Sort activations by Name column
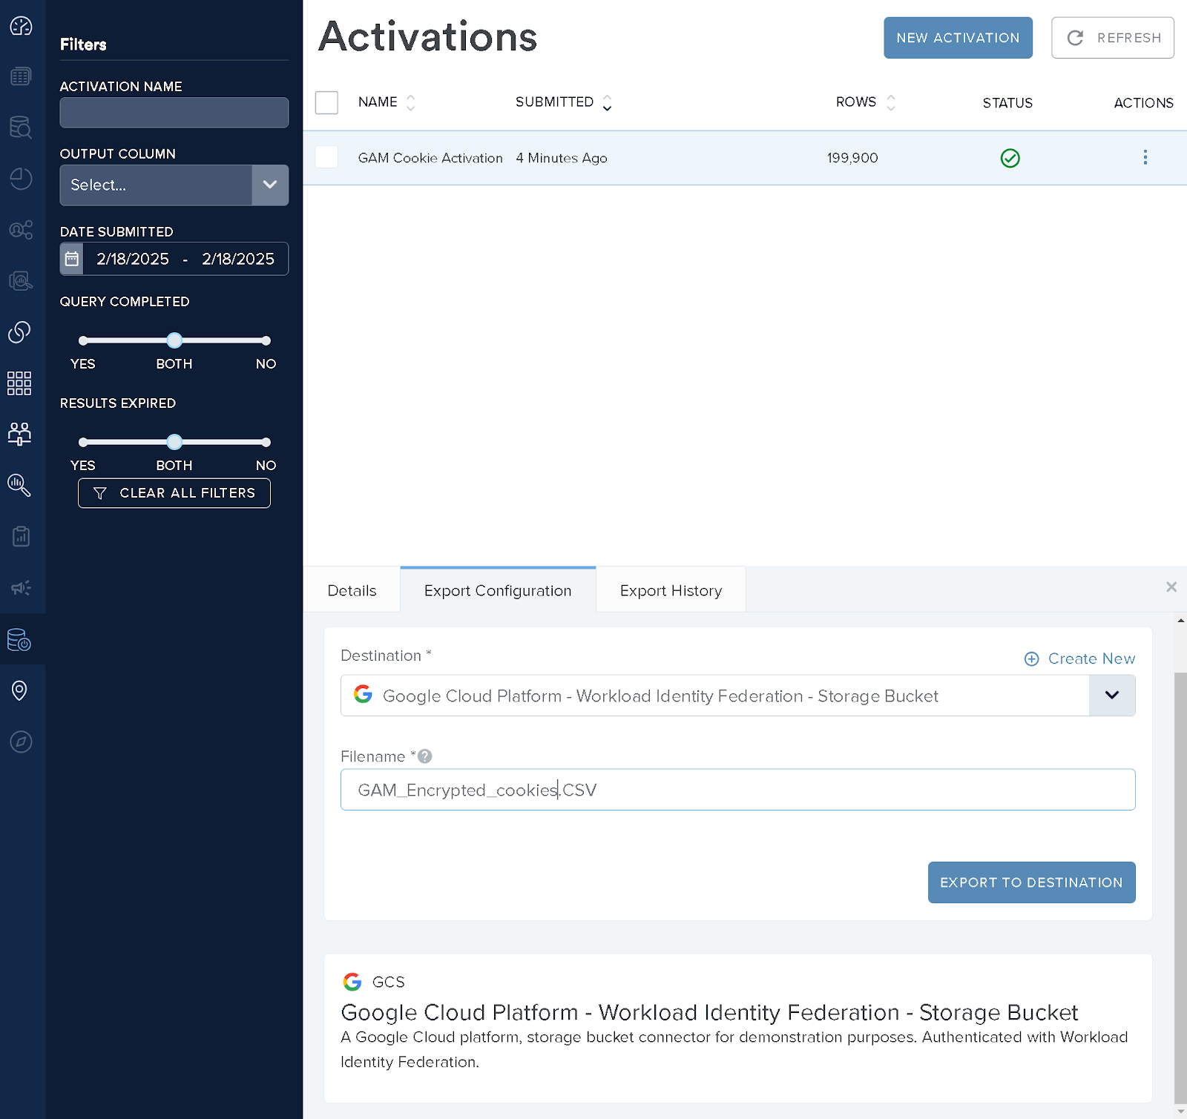The height and width of the screenshot is (1119, 1187). 410,102
